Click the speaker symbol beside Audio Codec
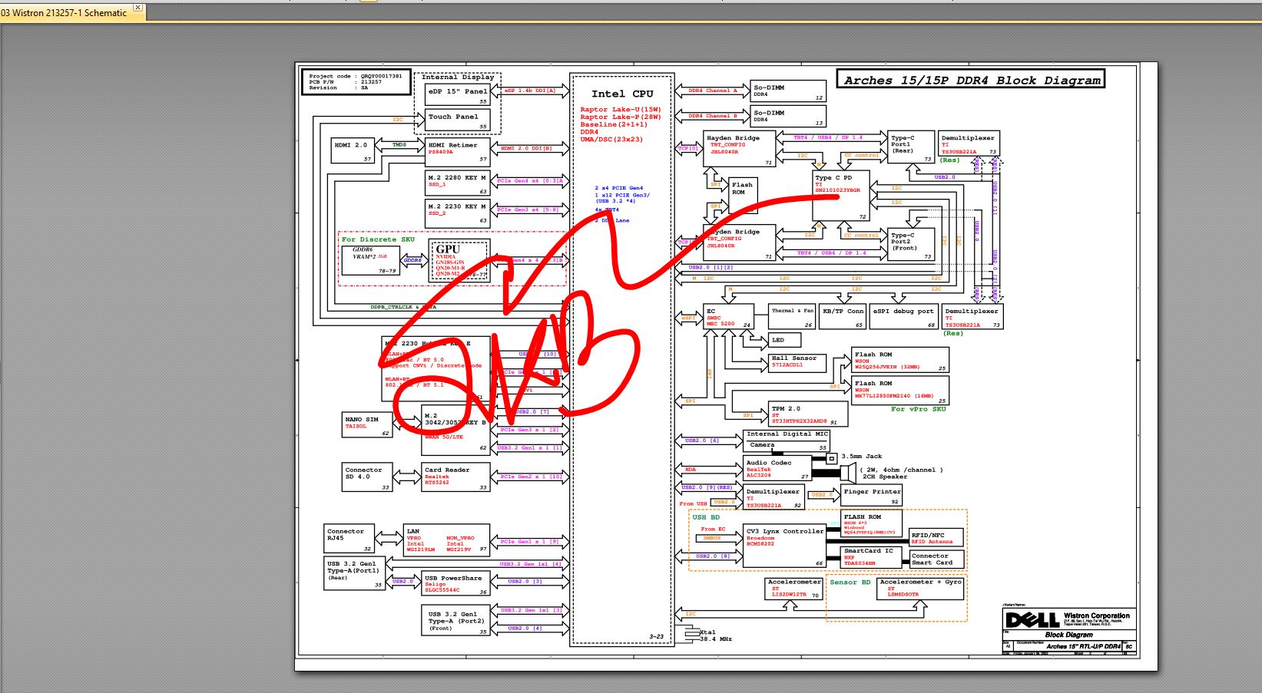Screen dimensions: 1262x693 848,473
